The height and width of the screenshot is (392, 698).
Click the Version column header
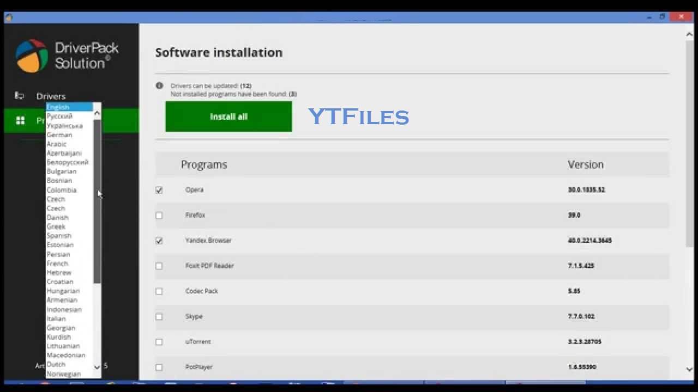pos(586,164)
